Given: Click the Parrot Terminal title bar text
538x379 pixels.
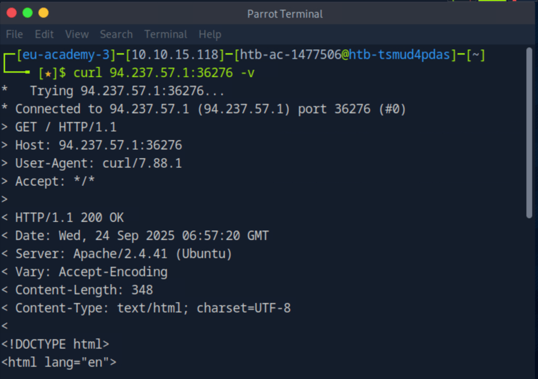Looking at the screenshot, I should [285, 14].
